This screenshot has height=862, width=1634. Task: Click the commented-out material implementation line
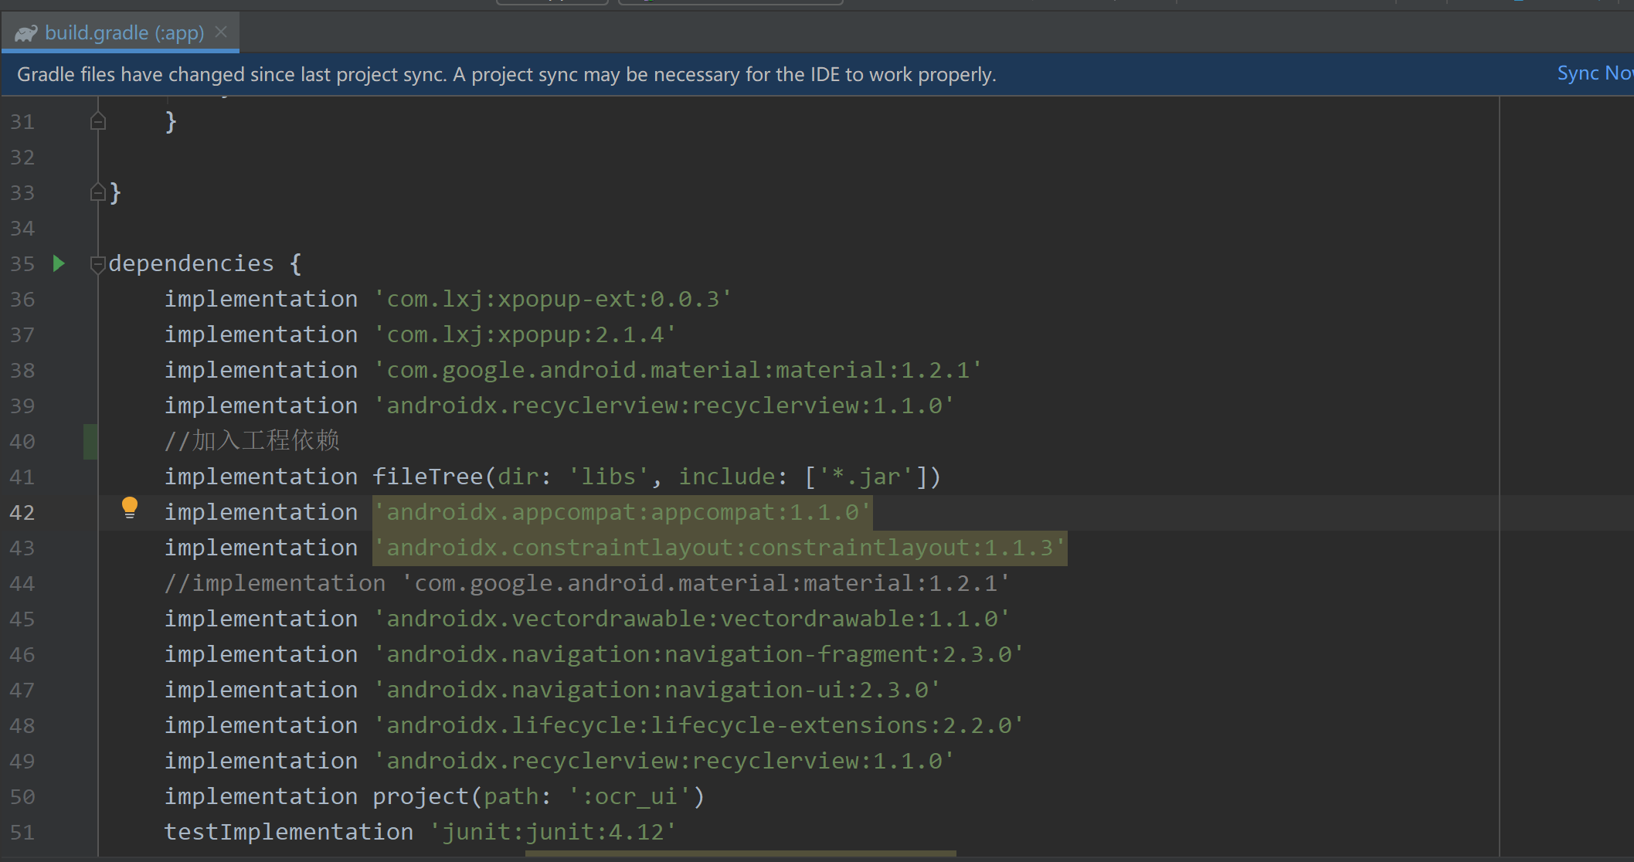[586, 583]
